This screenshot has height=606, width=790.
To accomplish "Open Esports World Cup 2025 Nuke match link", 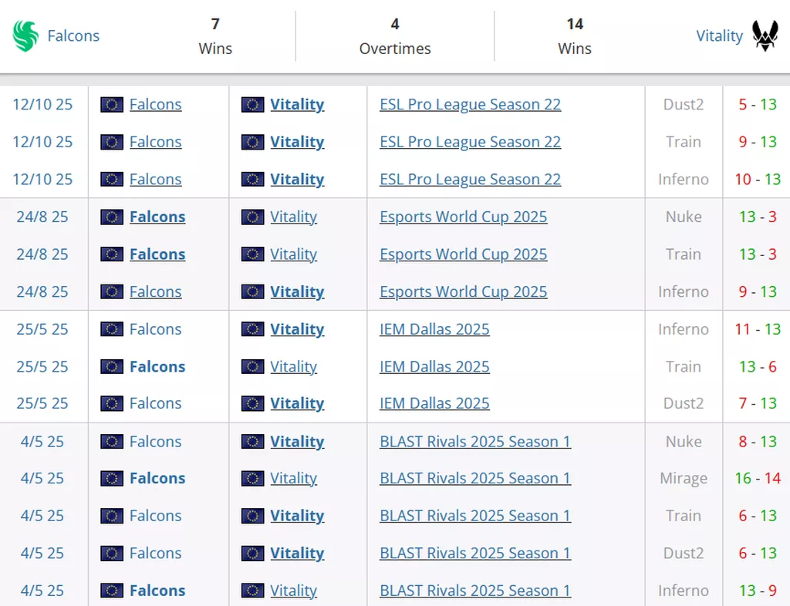I will (463, 217).
